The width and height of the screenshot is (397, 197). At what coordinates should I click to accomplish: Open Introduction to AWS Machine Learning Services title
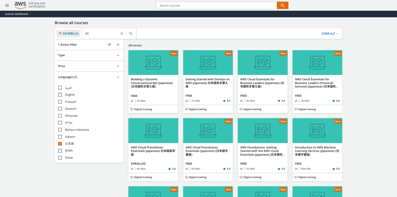coord(317,151)
